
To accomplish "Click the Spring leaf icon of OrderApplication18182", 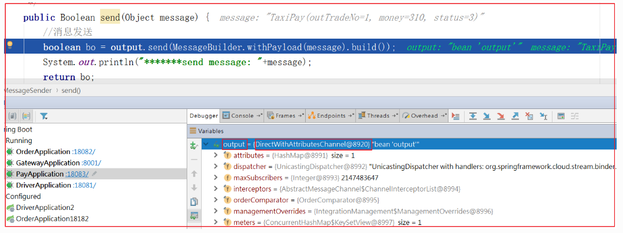I will [x=10, y=219].
